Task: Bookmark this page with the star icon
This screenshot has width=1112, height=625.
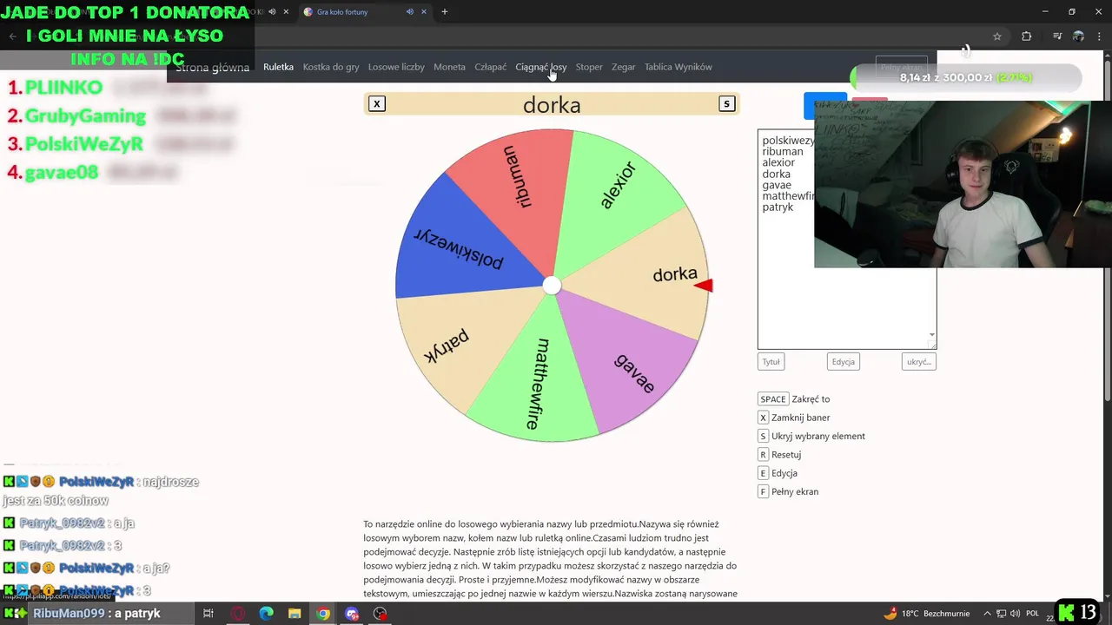Action: tap(997, 36)
